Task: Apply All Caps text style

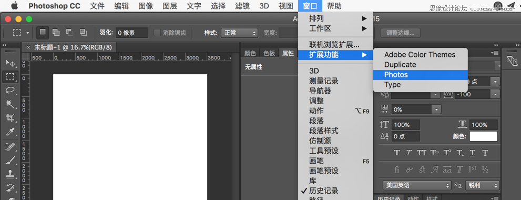Action: pyautogui.click(x=422, y=153)
